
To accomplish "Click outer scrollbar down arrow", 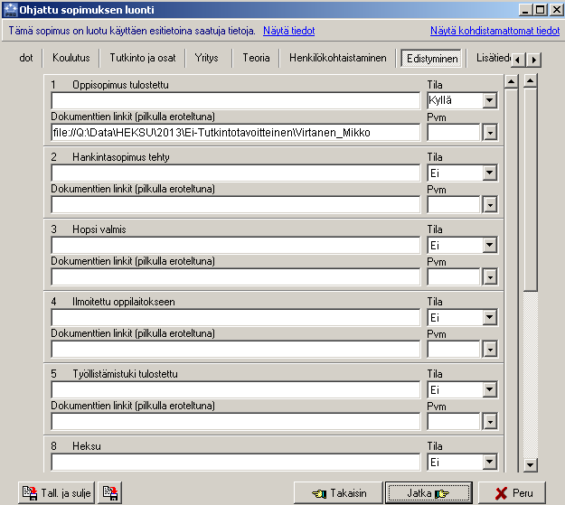I will click(x=531, y=464).
